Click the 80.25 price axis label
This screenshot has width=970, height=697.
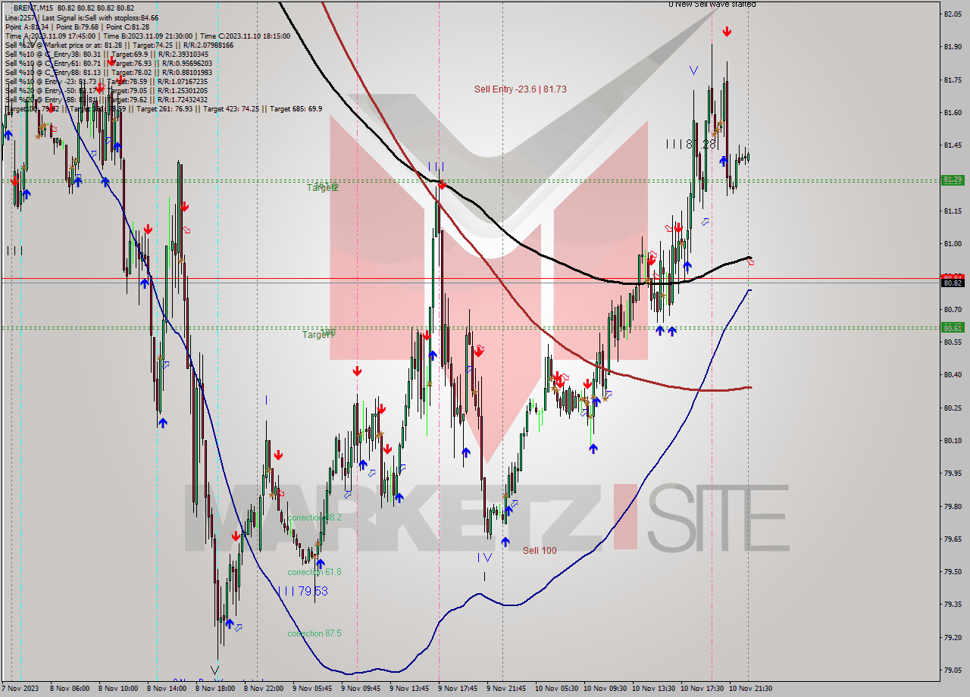point(953,408)
